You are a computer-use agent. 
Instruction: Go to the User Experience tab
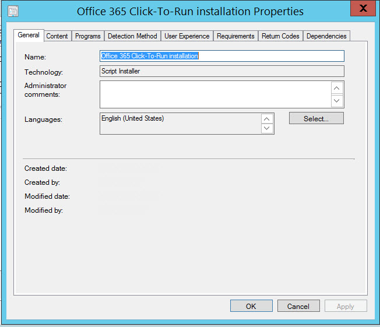tap(187, 36)
